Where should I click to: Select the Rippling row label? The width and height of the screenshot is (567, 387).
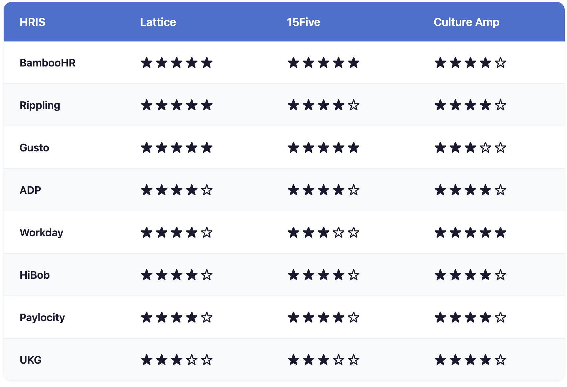point(40,105)
